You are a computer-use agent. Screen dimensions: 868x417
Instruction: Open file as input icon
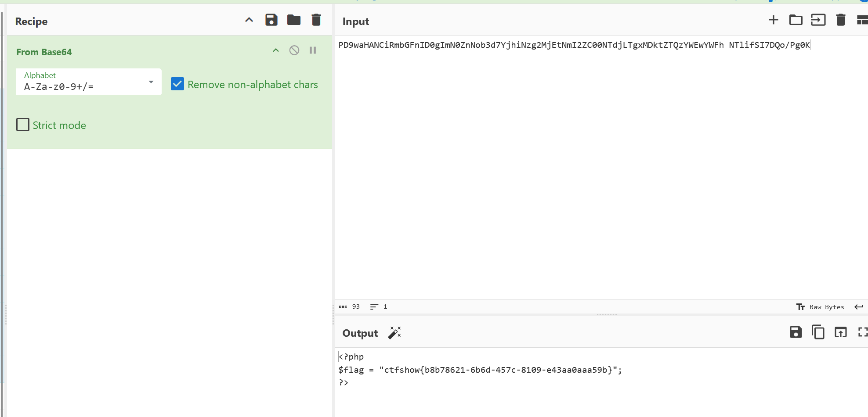(818, 20)
